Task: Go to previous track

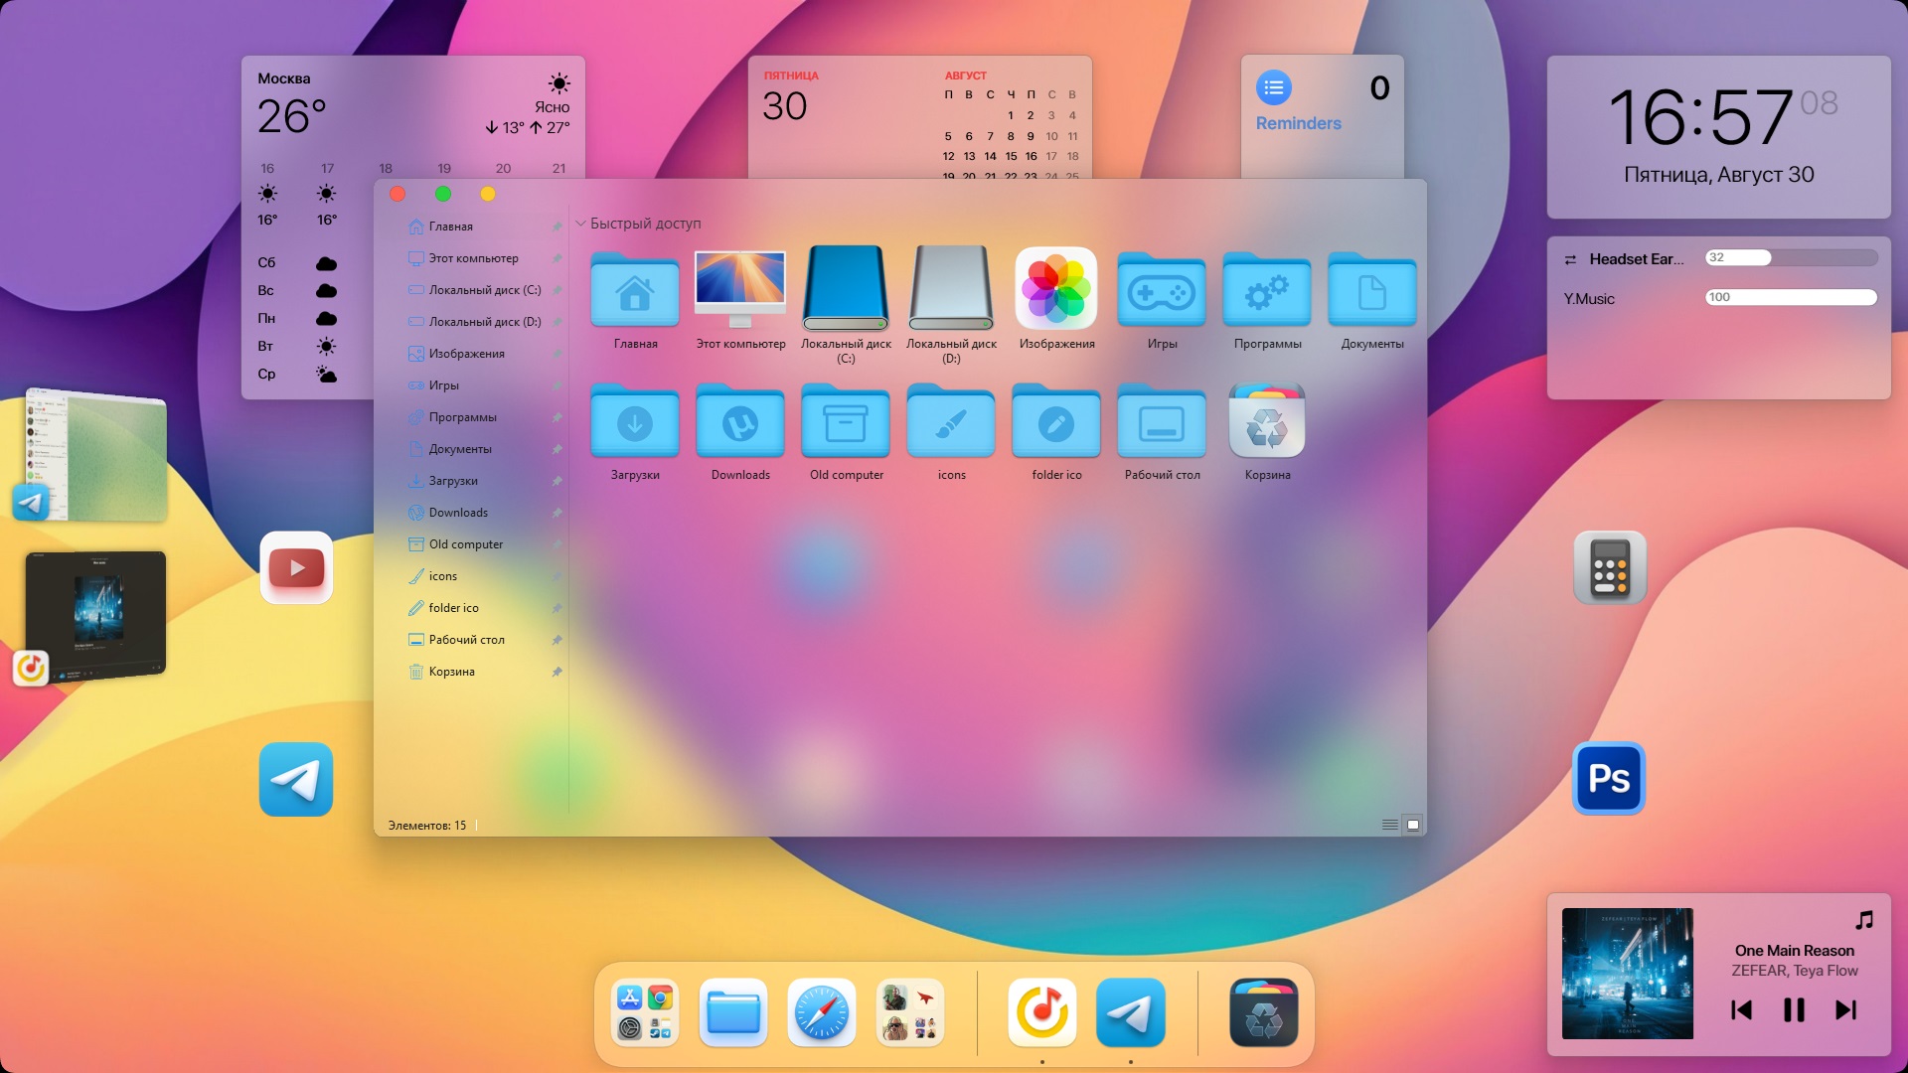Action: pyautogui.click(x=1741, y=1010)
